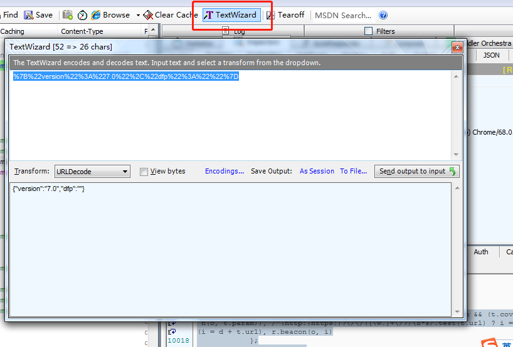Click the decoded JSON output text
This screenshot has width=513, height=347.
[49, 189]
